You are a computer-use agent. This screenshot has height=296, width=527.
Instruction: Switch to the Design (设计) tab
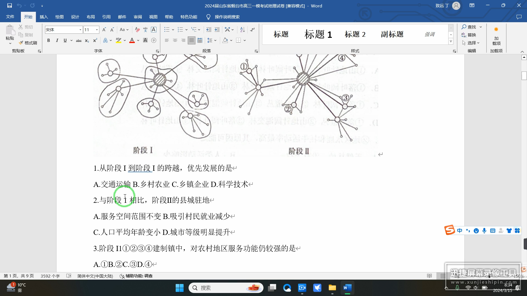(75, 17)
